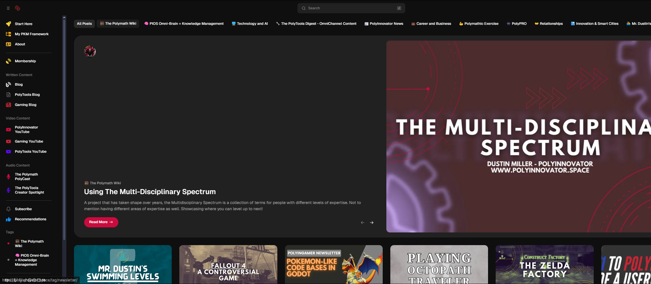Image resolution: width=651 pixels, height=284 pixels.
Task: Click the PolyInnovator site logo
Action: tap(18, 8)
